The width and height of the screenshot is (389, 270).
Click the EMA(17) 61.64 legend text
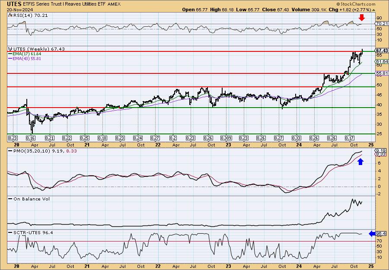tap(27, 54)
